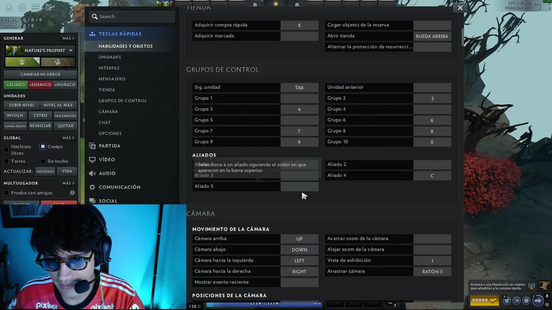This screenshot has height=310, width=552.
Task: Click the target circle icon below microphone
Action: coord(547,304)
